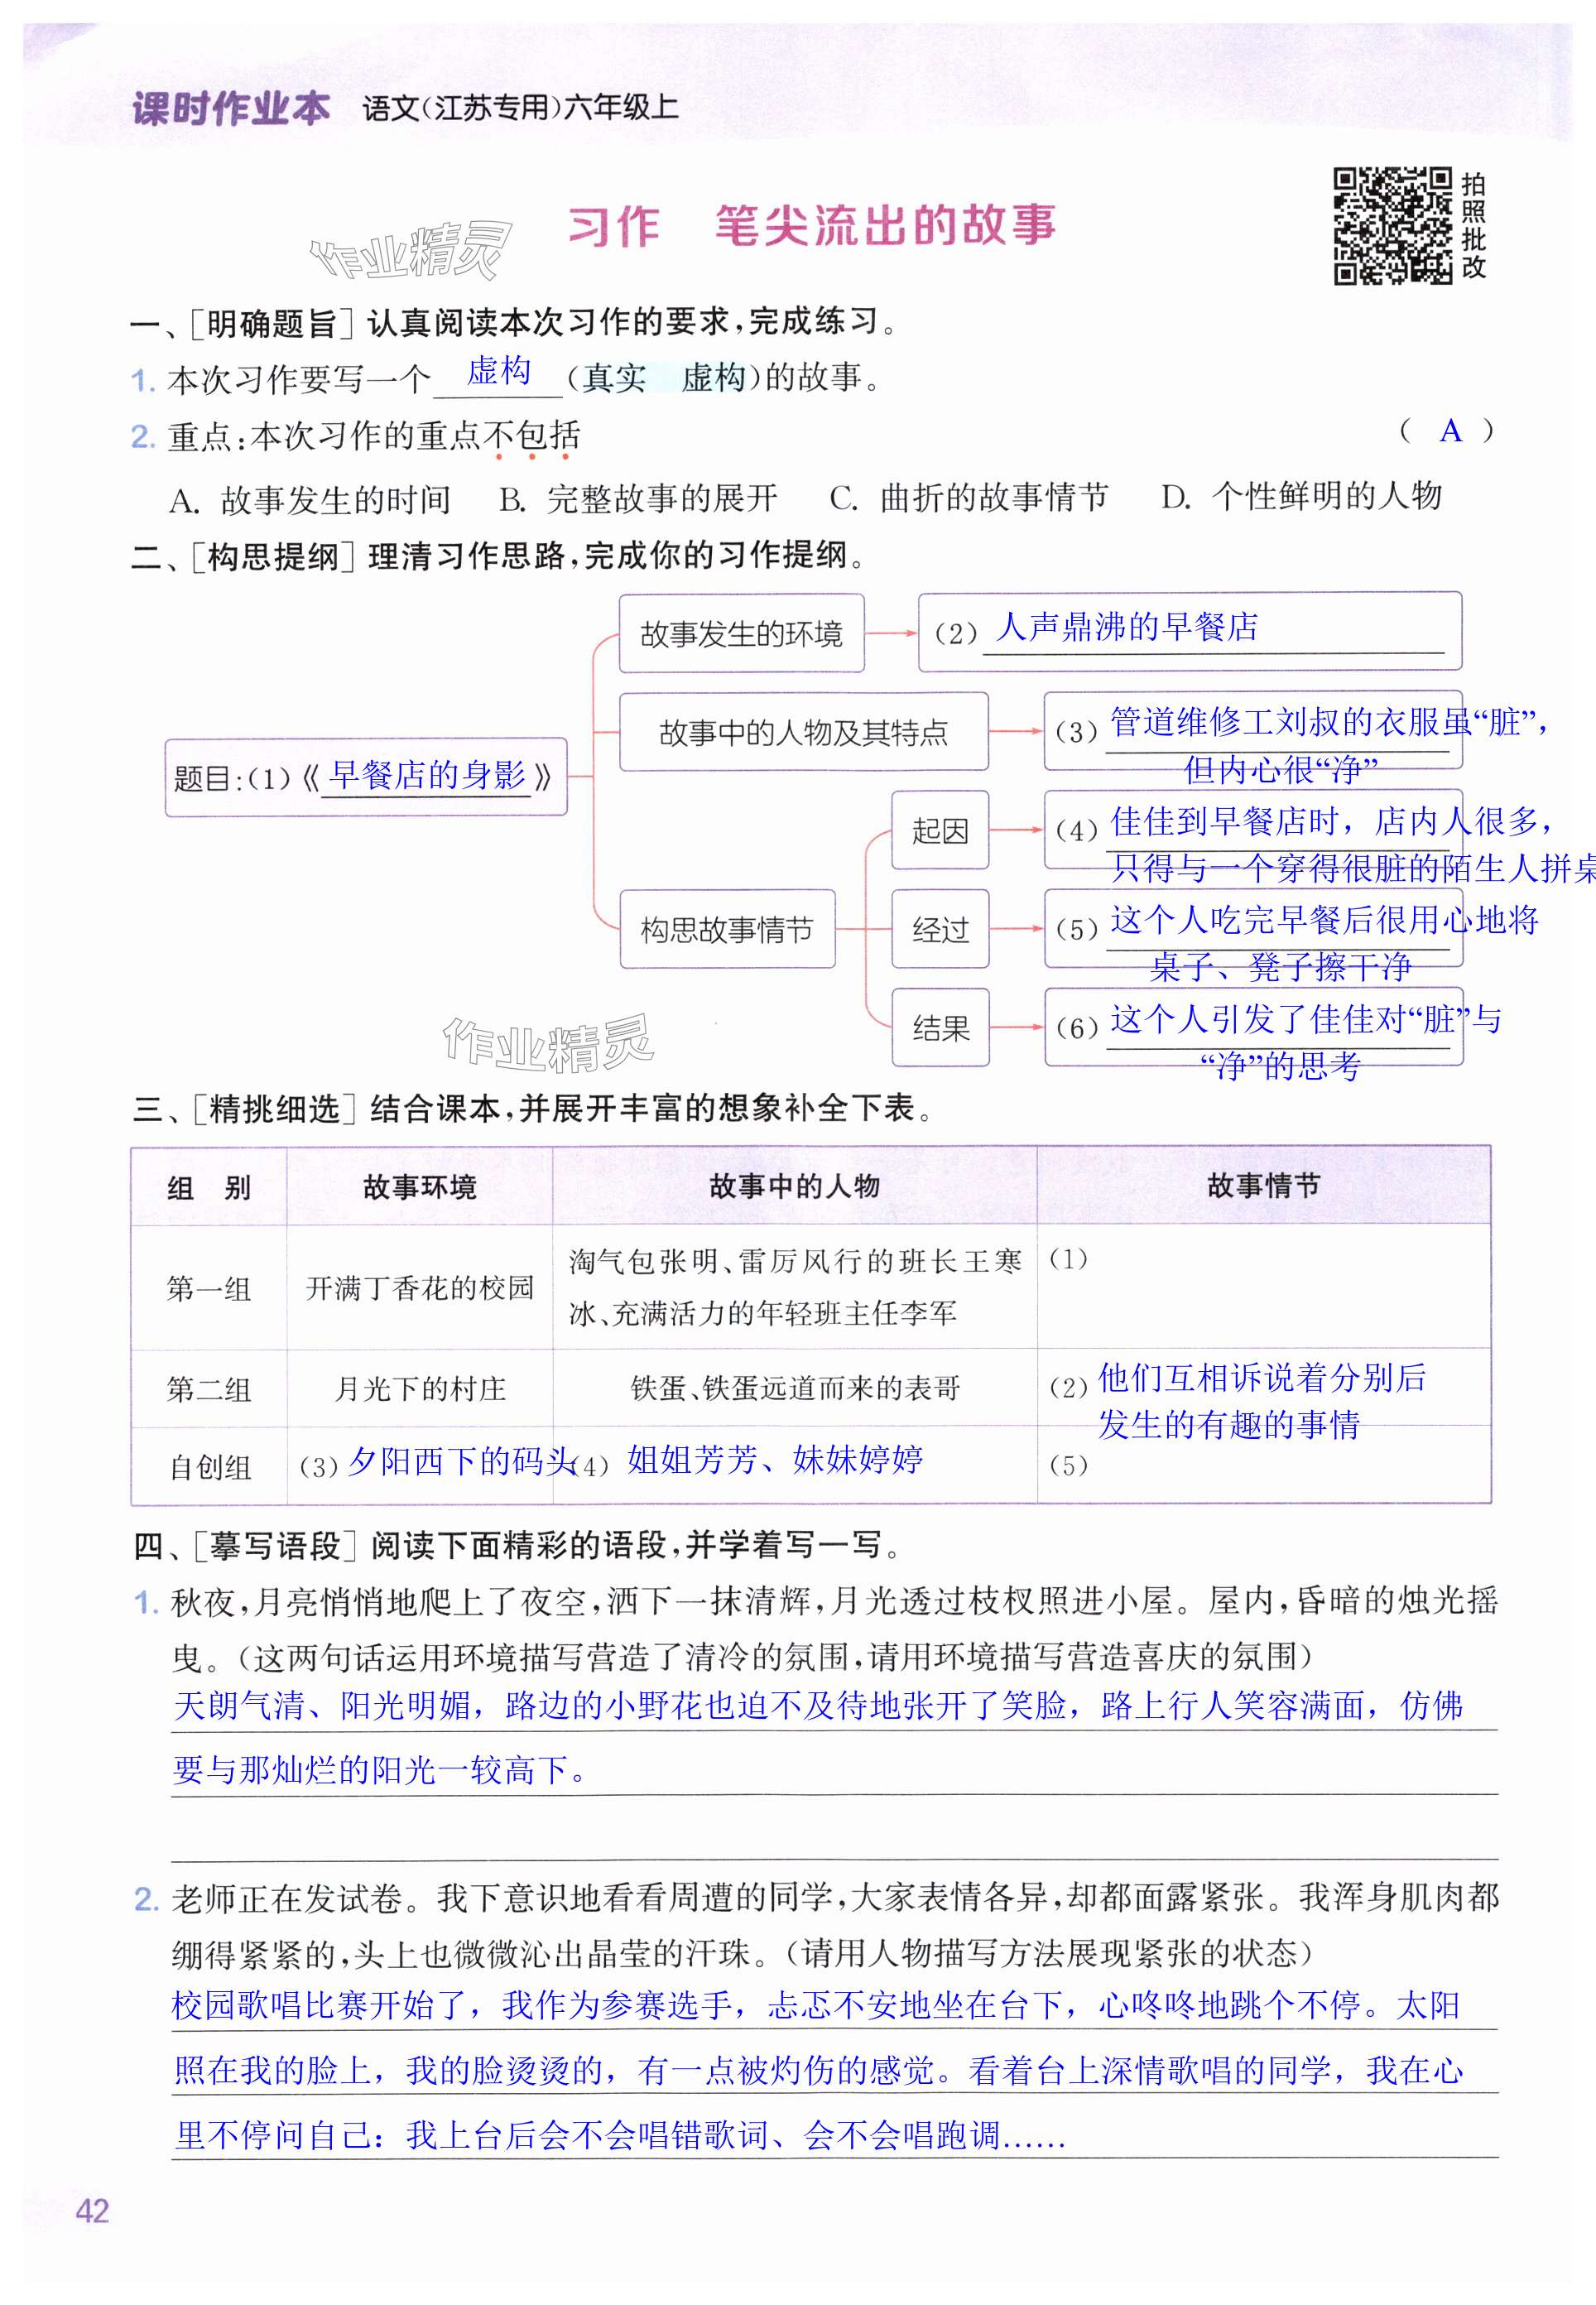The height and width of the screenshot is (2305, 1596).
Task: Click the cell 铁蛋、铁蛋远道而来的表哥
Action: pyautogui.click(x=795, y=1387)
